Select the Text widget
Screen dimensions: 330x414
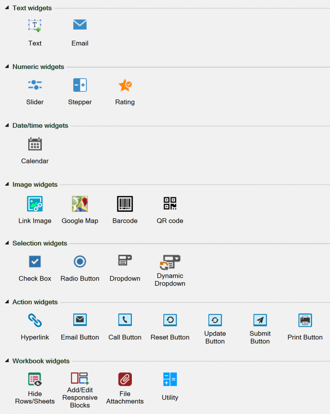tap(35, 25)
